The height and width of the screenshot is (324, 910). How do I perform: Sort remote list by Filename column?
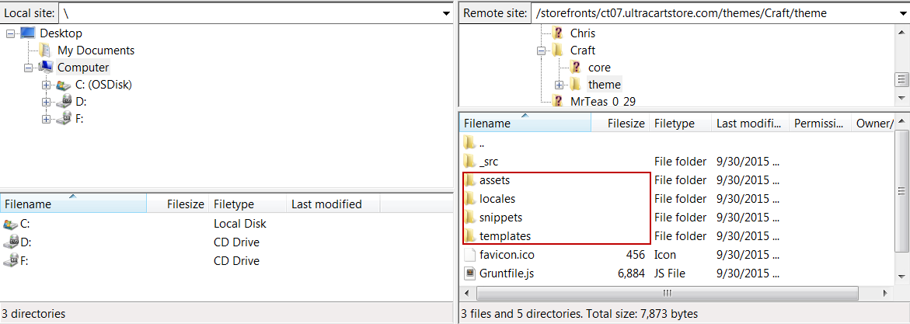tap(526, 123)
